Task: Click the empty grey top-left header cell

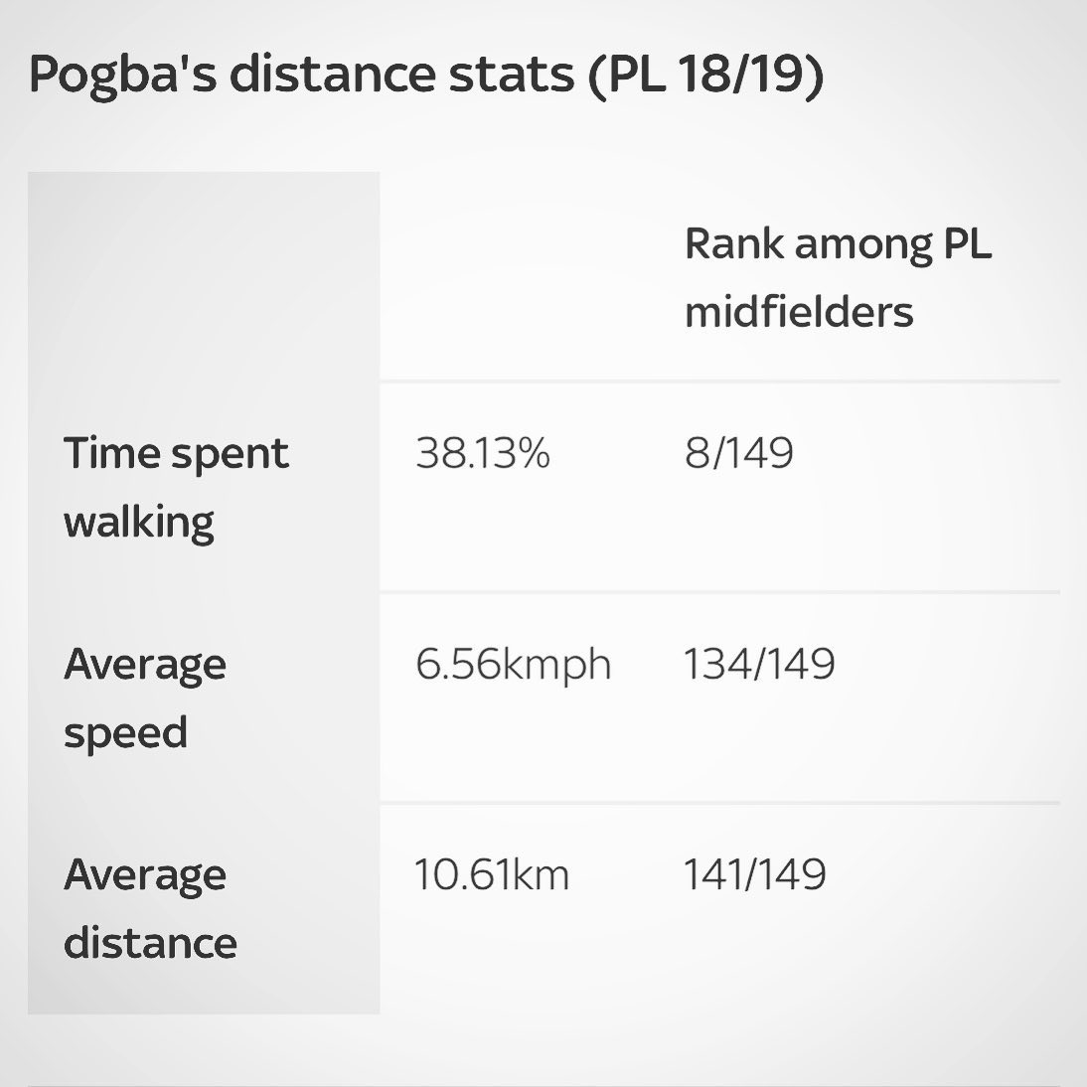Action: click(x=204, y=276)
